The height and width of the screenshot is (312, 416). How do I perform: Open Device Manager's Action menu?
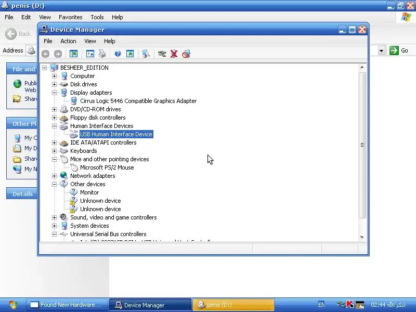click(x=68, y=41)
